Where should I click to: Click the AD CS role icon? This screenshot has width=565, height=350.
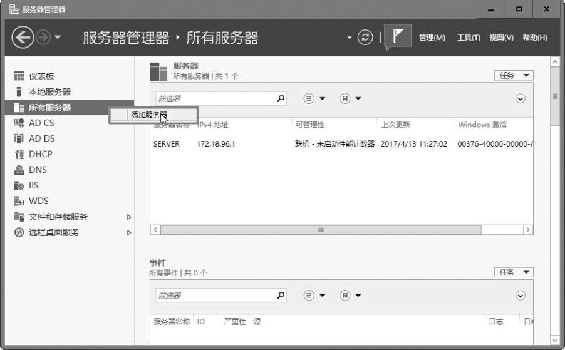click(x=19, y=123)
